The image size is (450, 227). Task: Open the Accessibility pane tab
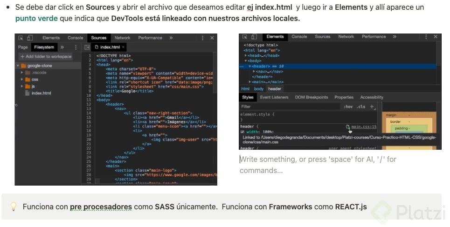[372, 97]
